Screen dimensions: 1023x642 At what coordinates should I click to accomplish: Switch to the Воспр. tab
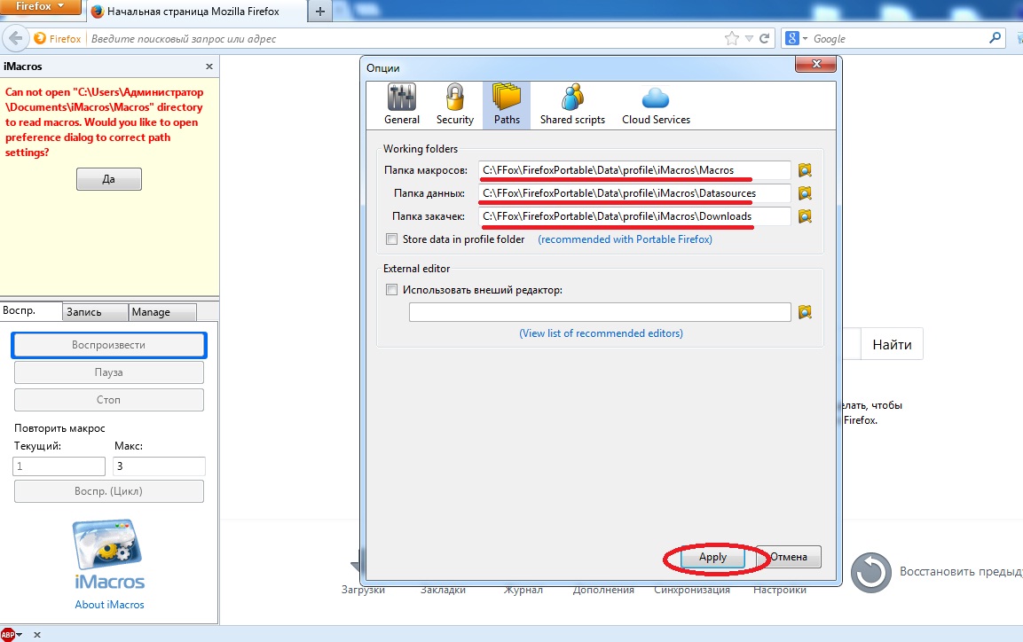pyautogui.click(x=31, y=311)
